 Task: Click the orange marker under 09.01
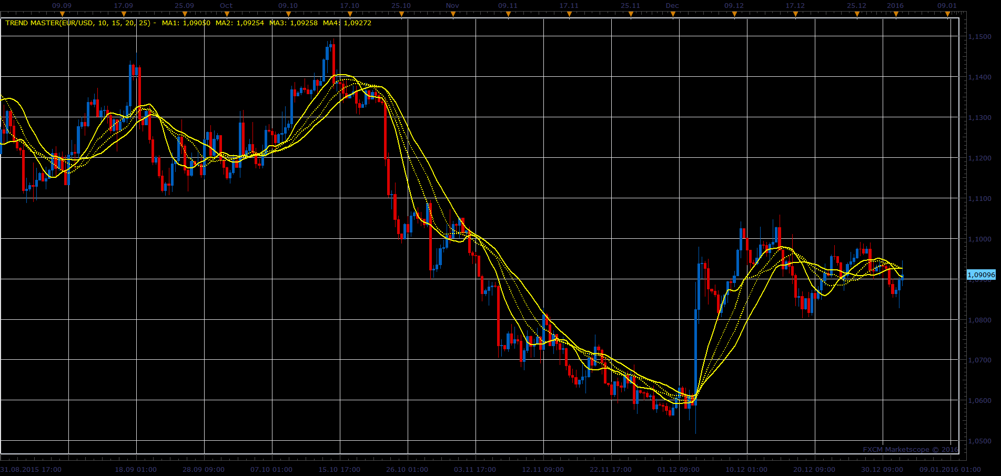947,14
